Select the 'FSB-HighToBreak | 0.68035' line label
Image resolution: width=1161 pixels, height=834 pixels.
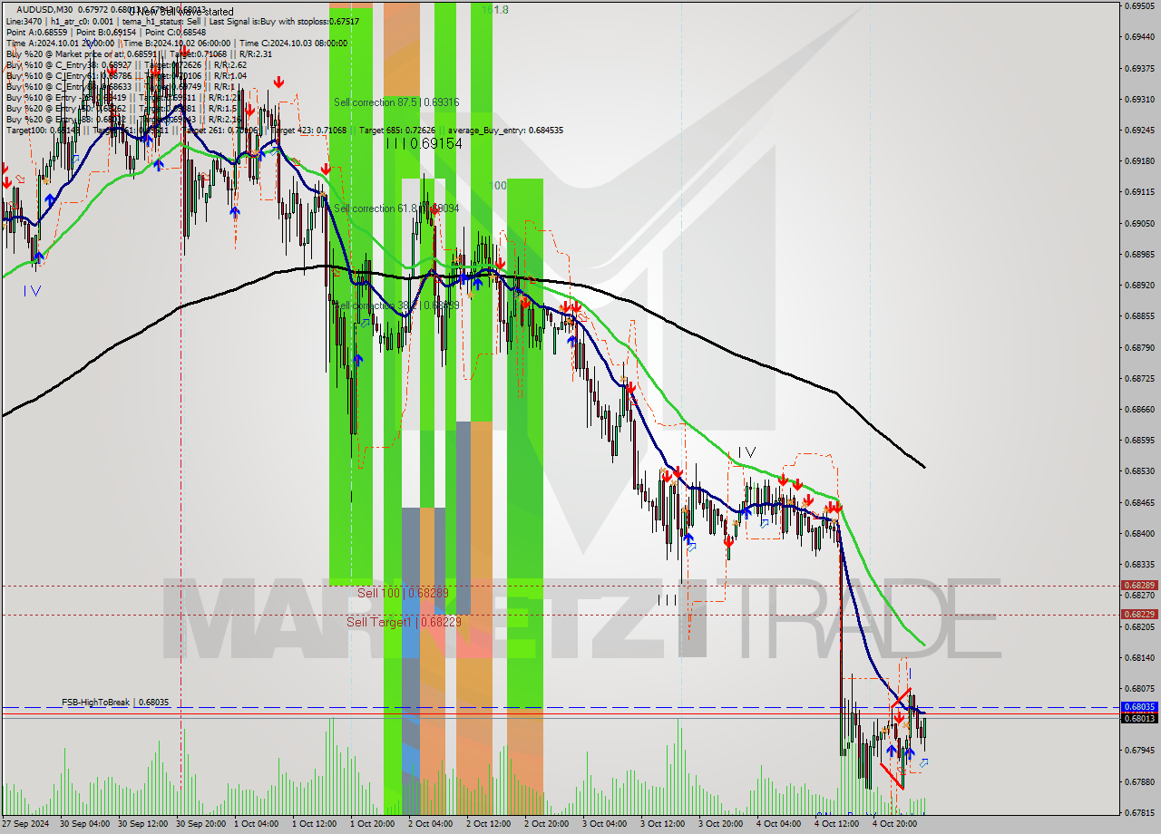click(x=115, y=703)
